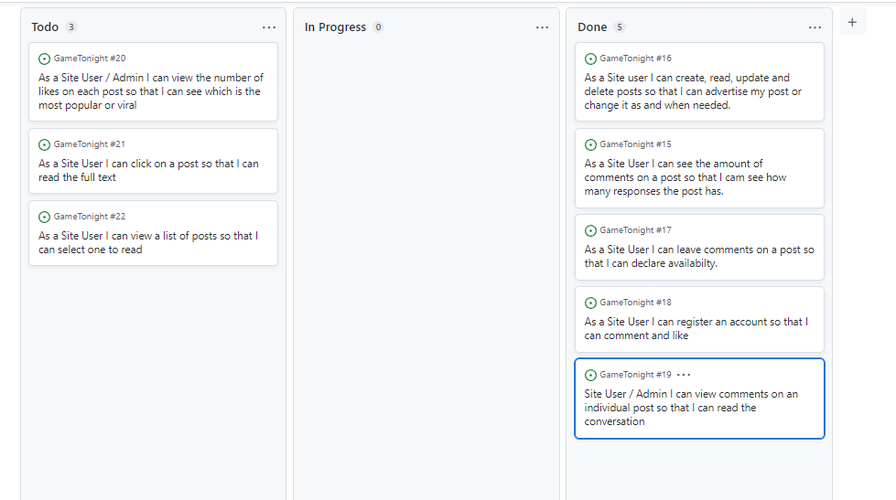The image size is (896, 500).
Task: Click open-issue icon on GameTonight #20 card
Action: [44, 59]
